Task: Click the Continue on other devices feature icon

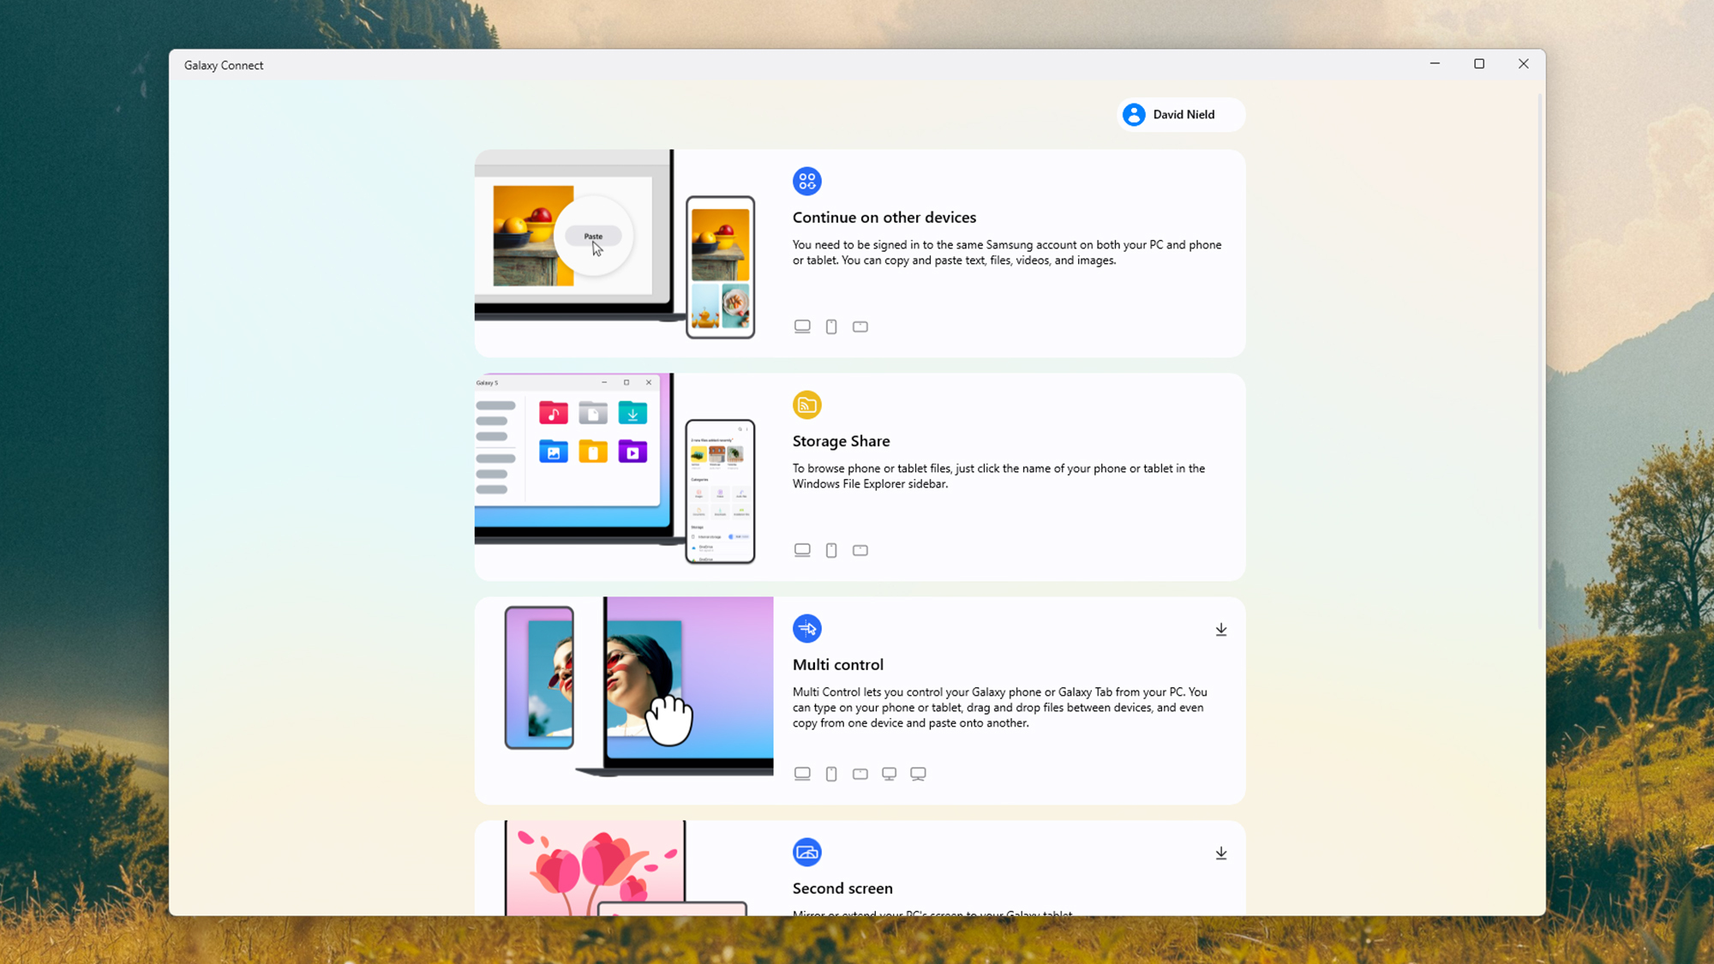Action: (806, 181)
